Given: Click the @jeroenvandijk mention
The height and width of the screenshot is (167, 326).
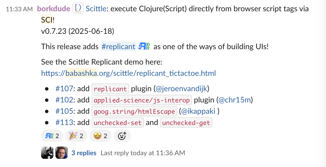Looking at the screenshot, I should tap(181, 89).
